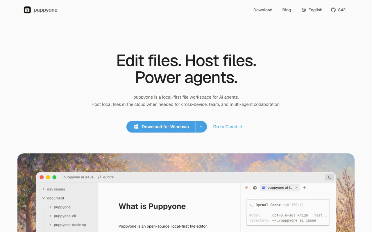Click the ~/…/puppyone ai issue directory path
This screenshot has height=232, width=372.
[294, 220]
